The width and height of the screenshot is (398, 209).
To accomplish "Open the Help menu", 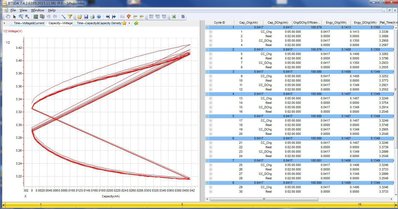I will [52, 10].
